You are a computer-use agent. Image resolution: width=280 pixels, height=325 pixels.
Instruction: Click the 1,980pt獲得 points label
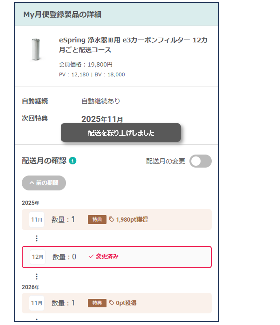pyautogui.click(x=132, y=220)
